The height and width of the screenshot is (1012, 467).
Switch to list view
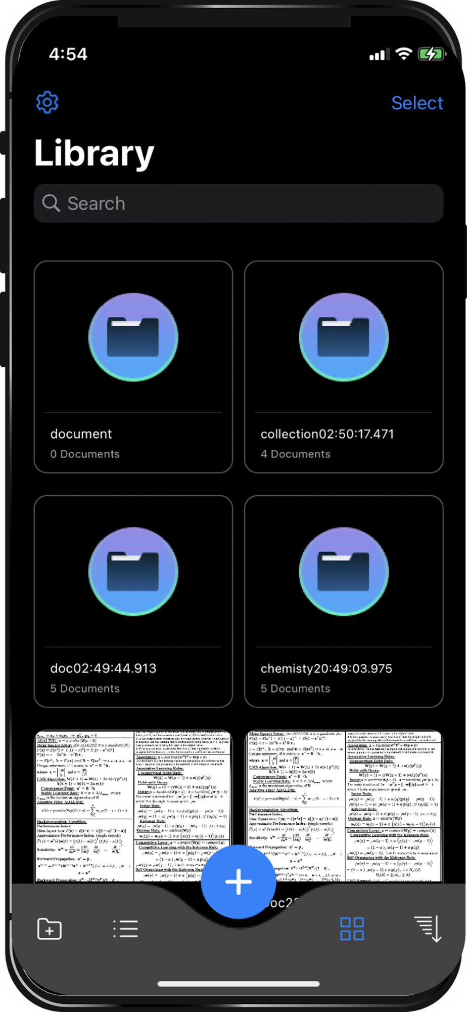(x=125, y=929)
